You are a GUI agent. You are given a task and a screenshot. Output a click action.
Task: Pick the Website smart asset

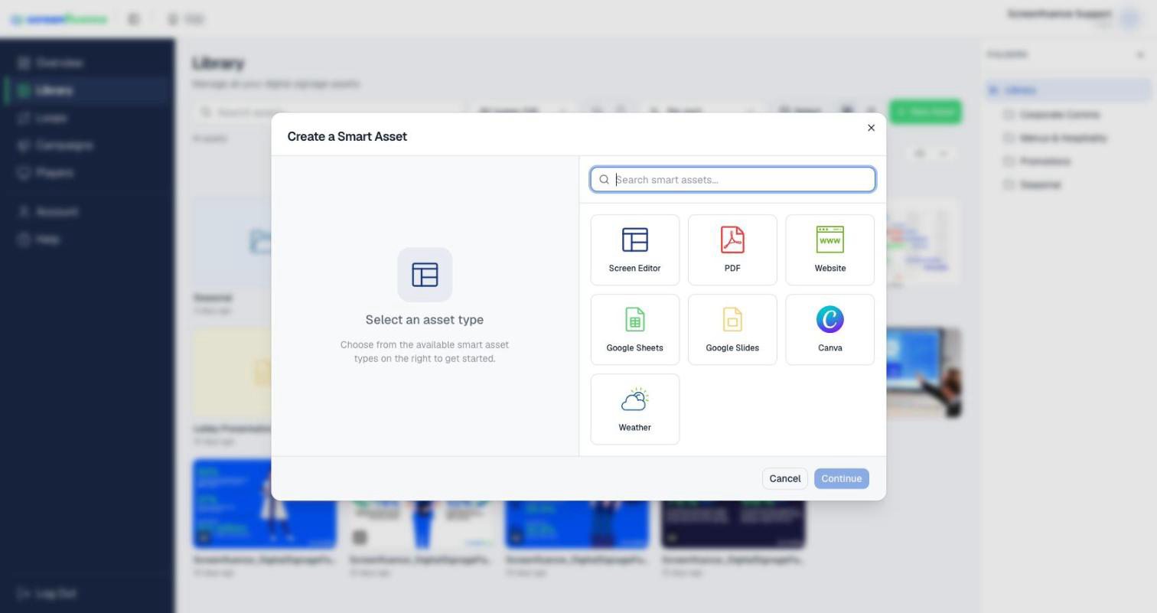pos(829,250)
